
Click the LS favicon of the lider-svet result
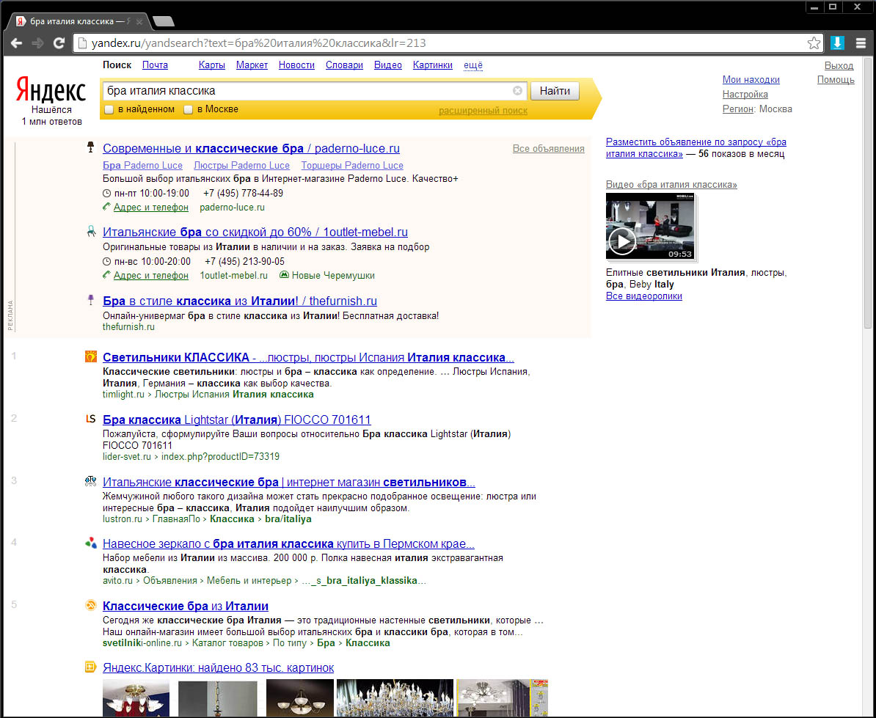pos(90,419)
